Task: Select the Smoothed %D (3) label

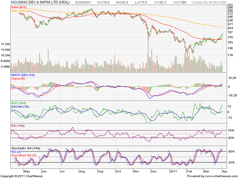Action: (x=24, y=155)
